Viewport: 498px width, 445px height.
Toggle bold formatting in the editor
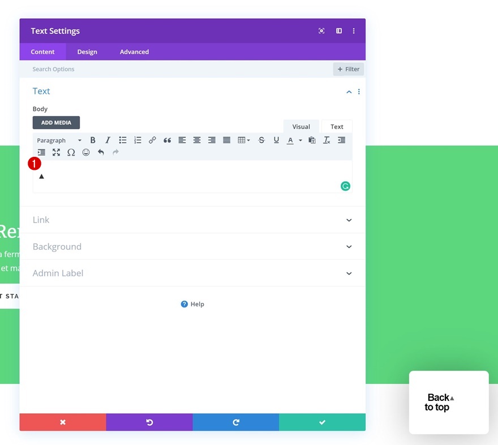[x=92, y=140]
